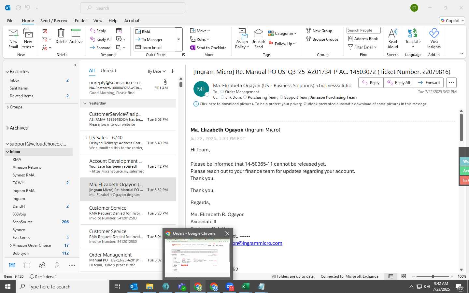This screenshot has height=293, width=469.
Task: Open Excel from the taskbar
Action: (x=245, y=286)
